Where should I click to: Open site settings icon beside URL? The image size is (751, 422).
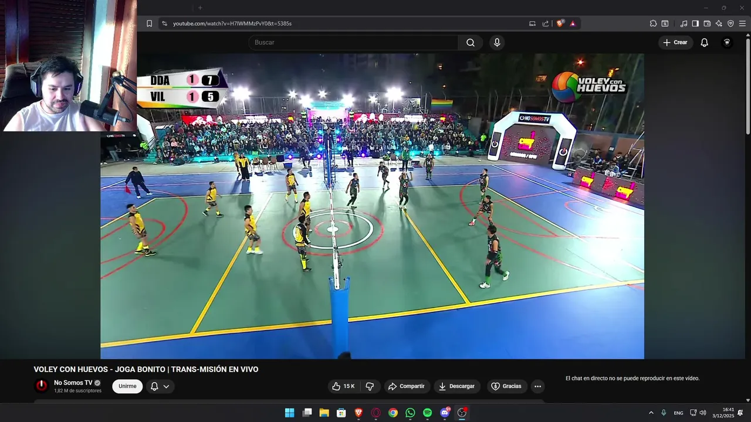pyautogui.click(x=164, y=23)
